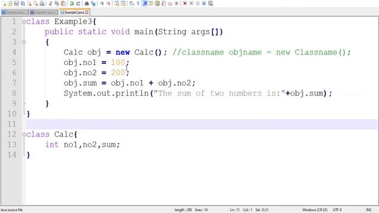
Task: Click 'Java source file' in the status bar
Action: pyautogui.click(x=11, y=210)
